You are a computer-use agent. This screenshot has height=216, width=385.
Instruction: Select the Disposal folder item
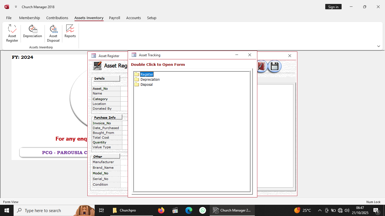147,85
